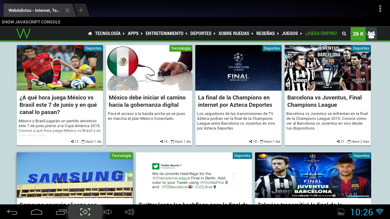Open the Twitter Sports hashflags image

194,175
